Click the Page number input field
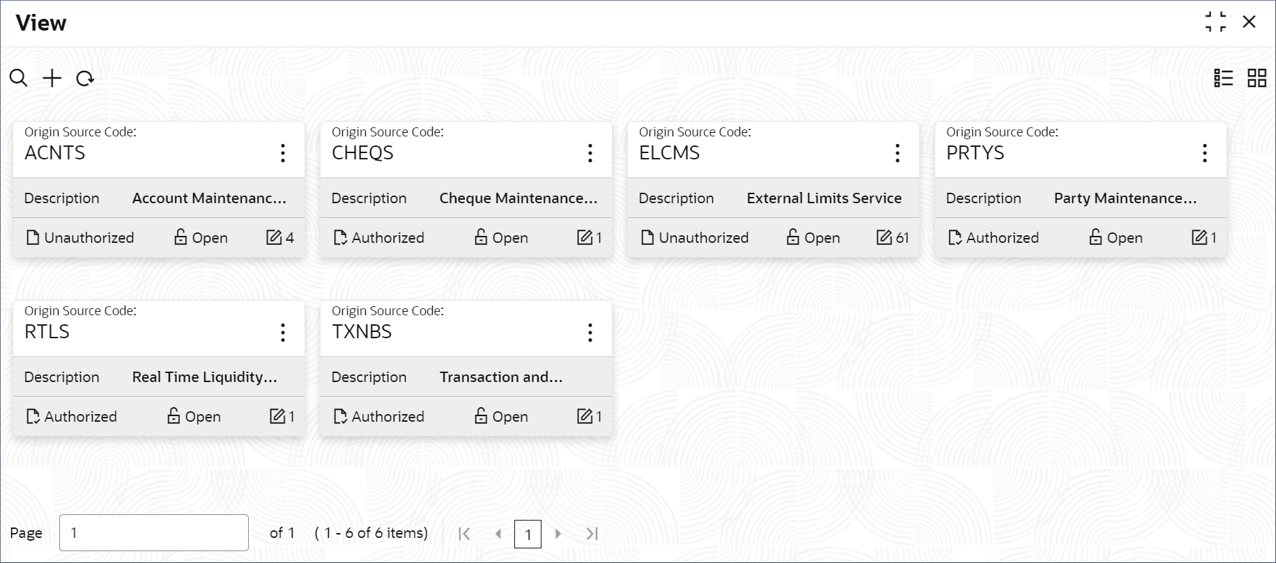 [x=154, y=533]
